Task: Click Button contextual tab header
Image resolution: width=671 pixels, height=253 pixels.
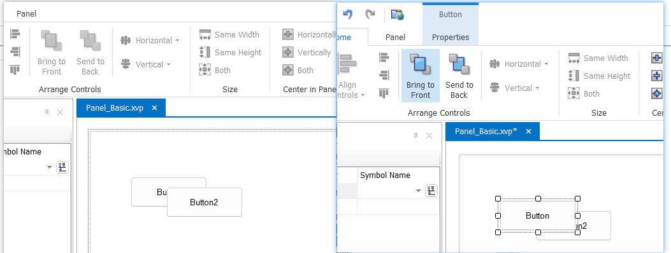Action: tap(450, 15)
